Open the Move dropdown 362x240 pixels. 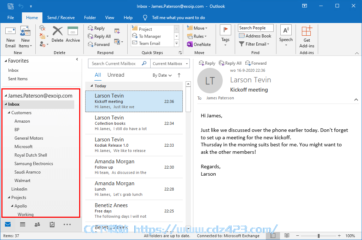[x=197, y=28]
